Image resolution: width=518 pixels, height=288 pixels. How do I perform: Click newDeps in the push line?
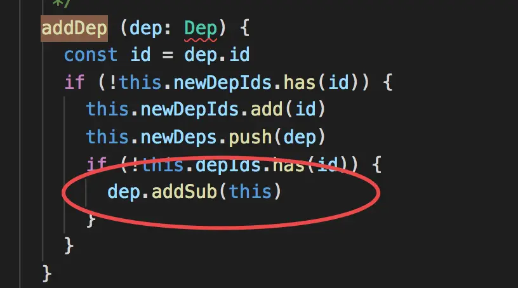[x=179, y=137]
